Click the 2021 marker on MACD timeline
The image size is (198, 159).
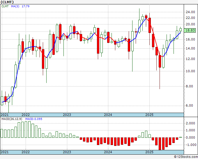coord(5,152)
